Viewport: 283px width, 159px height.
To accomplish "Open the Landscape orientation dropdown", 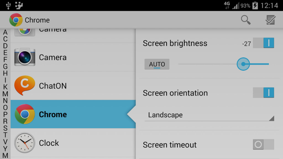I will point(209,115).
